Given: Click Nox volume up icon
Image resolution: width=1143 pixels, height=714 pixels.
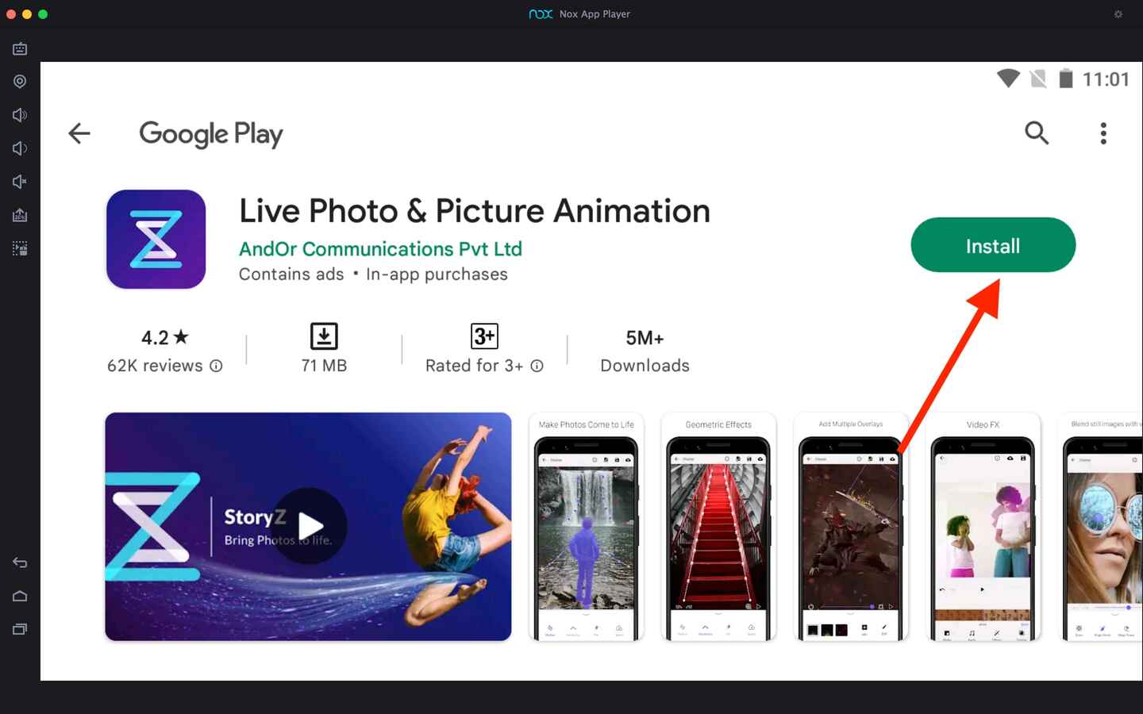Looking at the screenshot, I should 20,115.
